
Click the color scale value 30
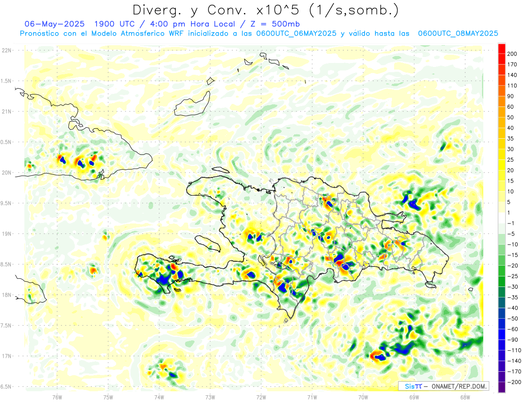[511, 149]
